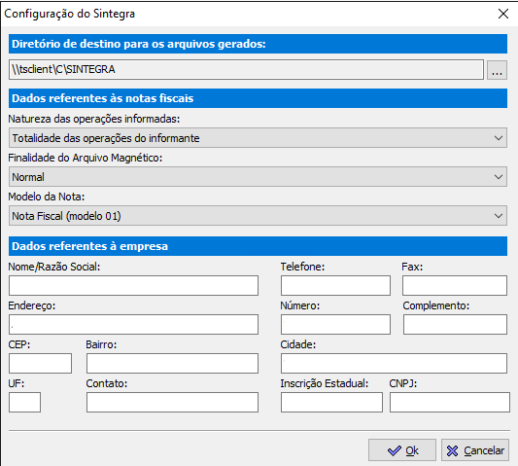
Task: Select the UF field
Action: point(24,402)
